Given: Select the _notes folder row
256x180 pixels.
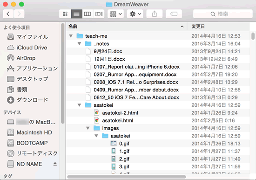Looking at the screenshot, I should (158, 44).
